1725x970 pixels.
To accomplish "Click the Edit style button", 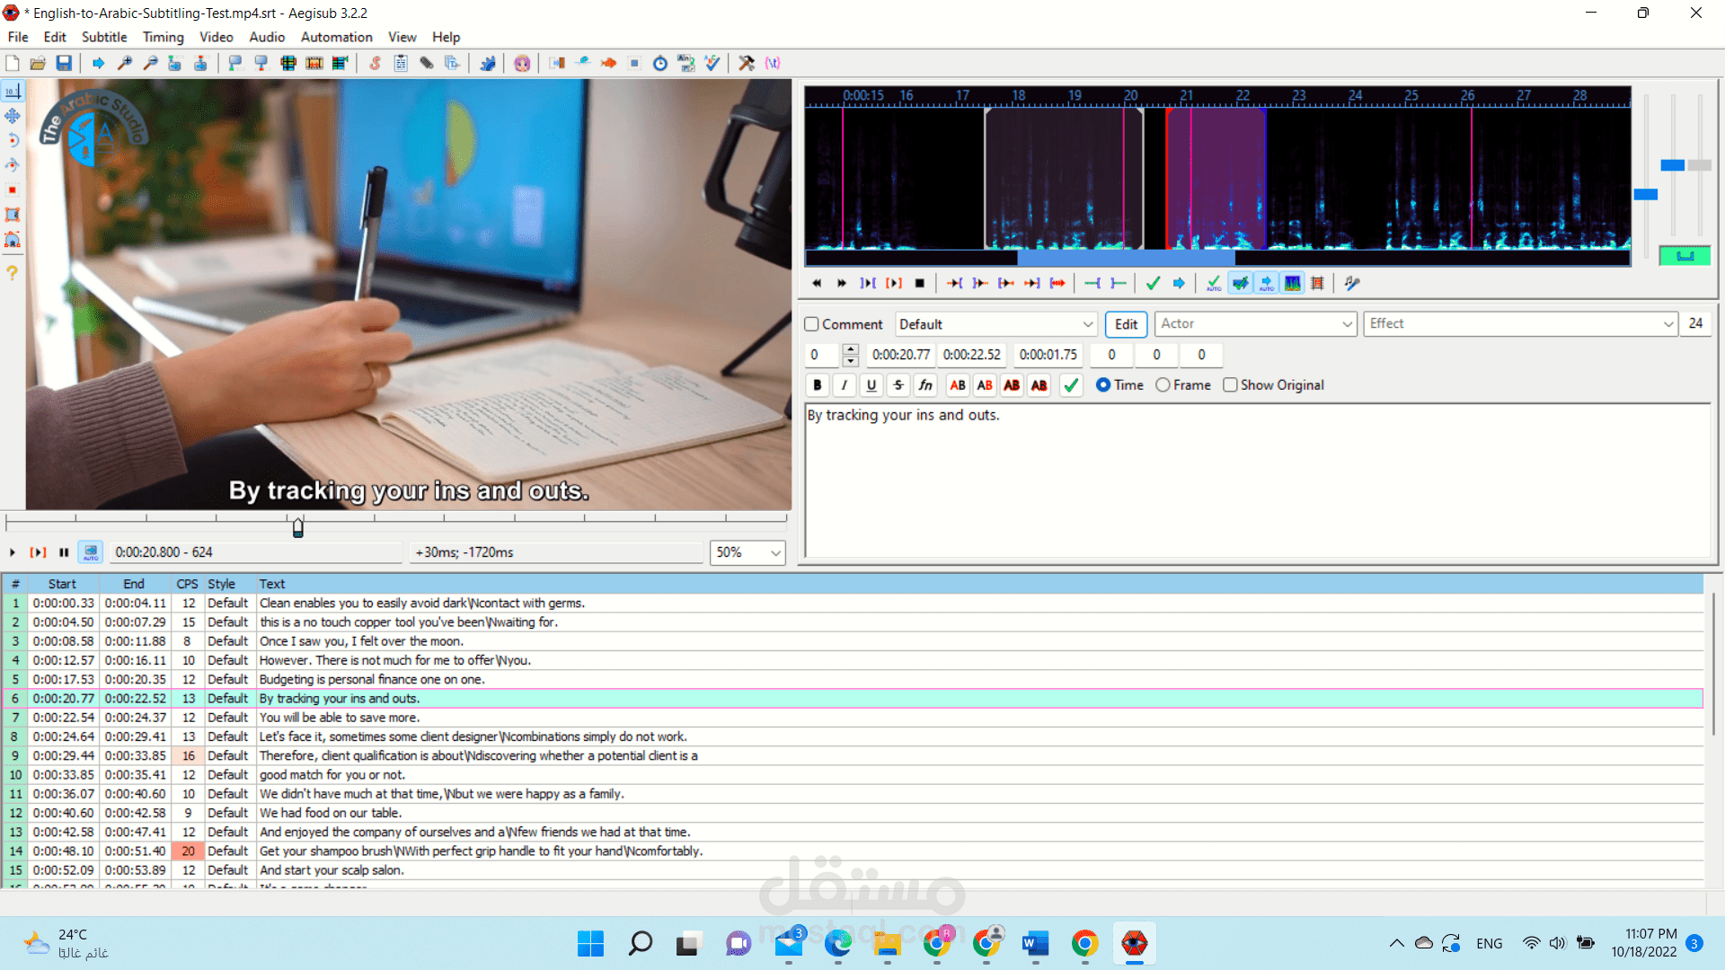I will [1126, 324].
